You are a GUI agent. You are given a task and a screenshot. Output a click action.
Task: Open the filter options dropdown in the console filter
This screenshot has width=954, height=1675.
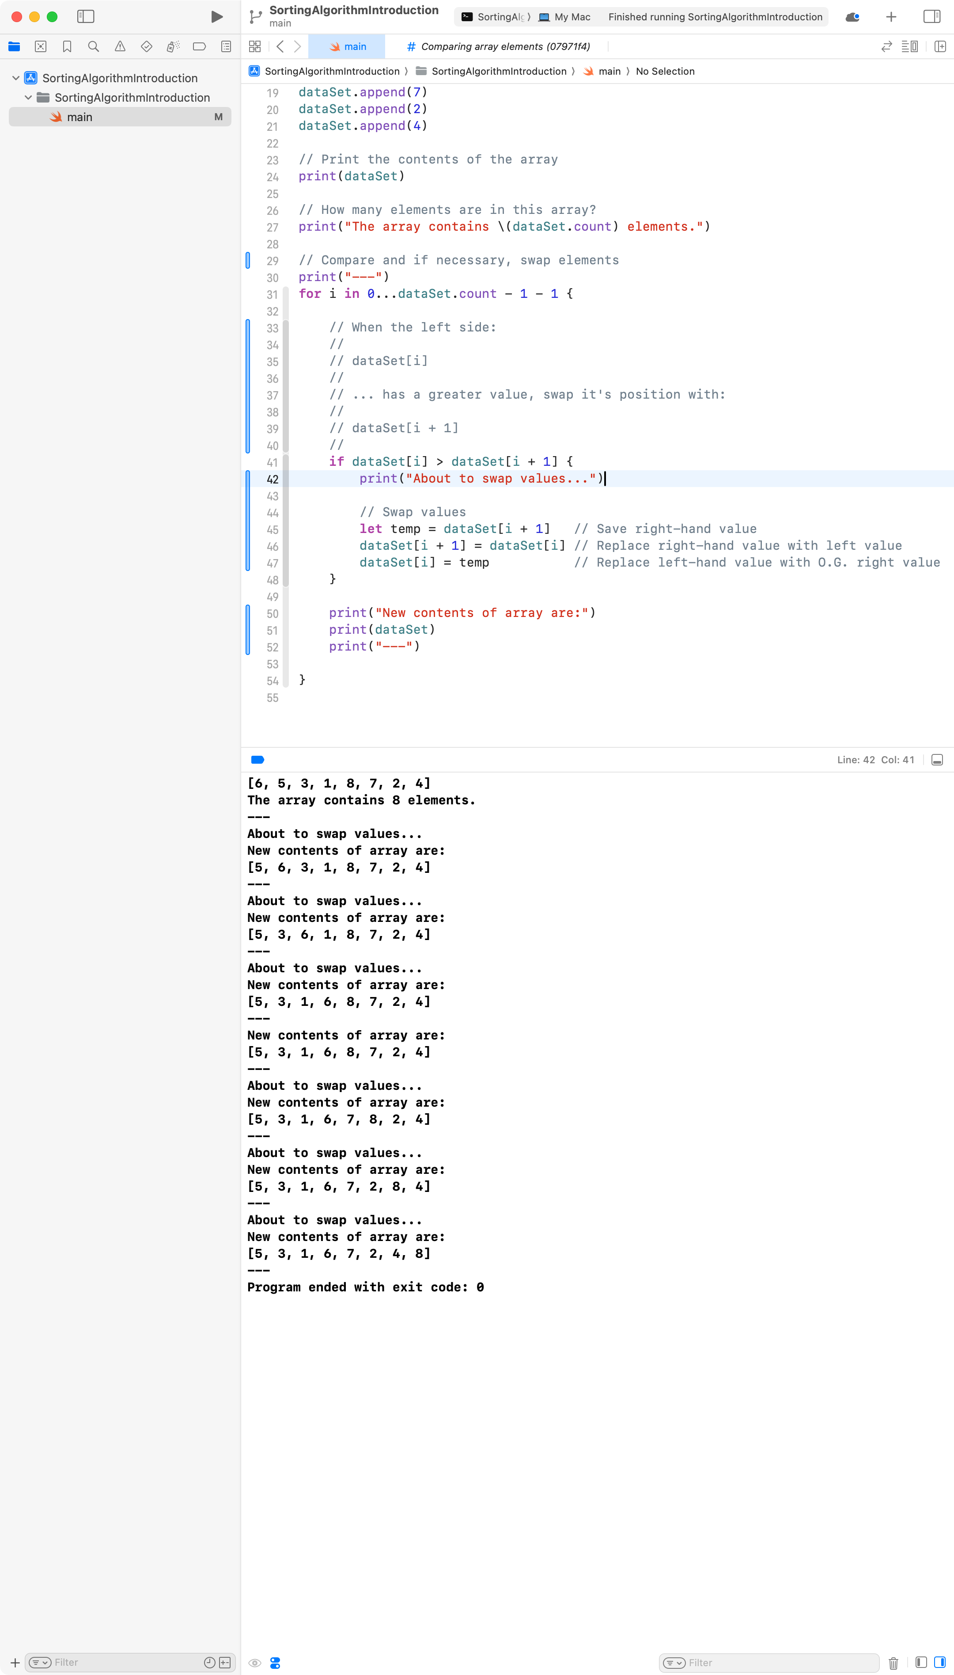coord(675,1663)
